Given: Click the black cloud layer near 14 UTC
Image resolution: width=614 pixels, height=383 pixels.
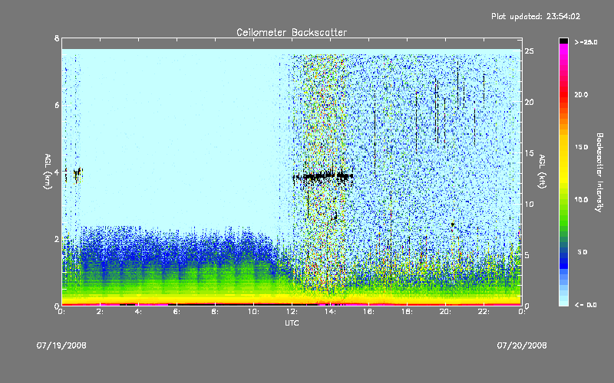Looking at the screenshot, I should 323,176.
